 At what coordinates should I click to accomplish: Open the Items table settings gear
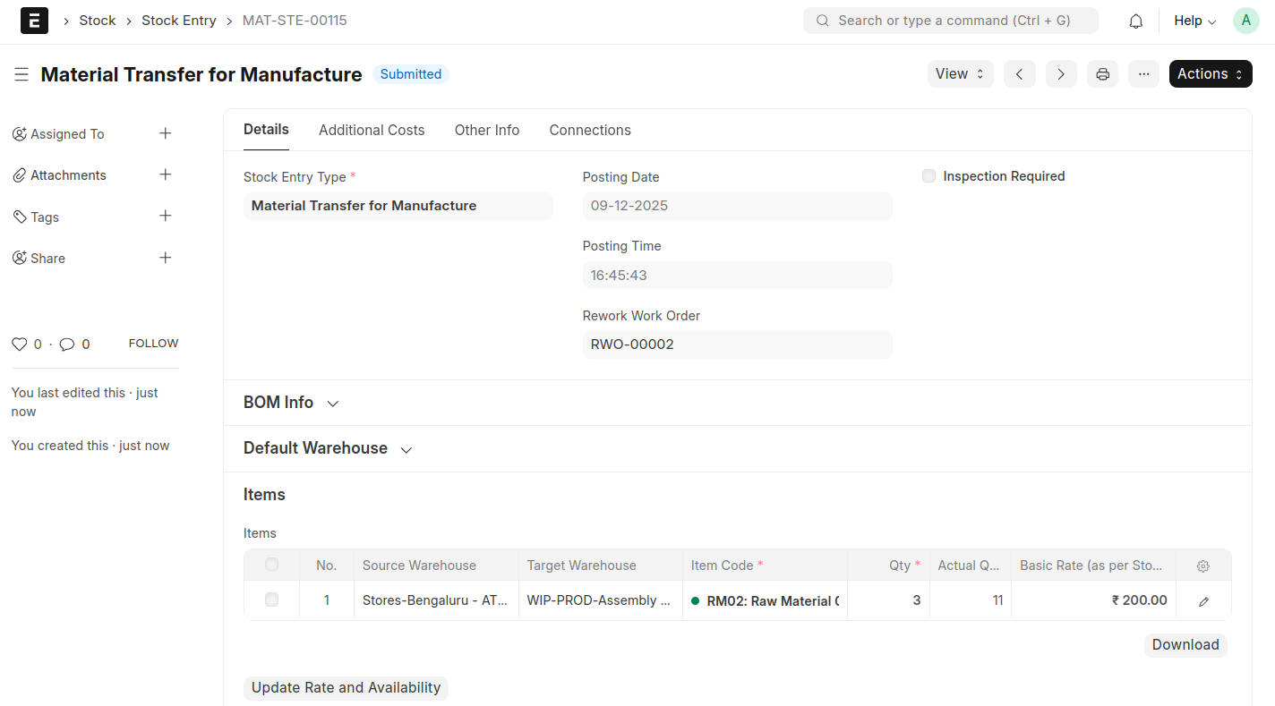(1203, 566)
